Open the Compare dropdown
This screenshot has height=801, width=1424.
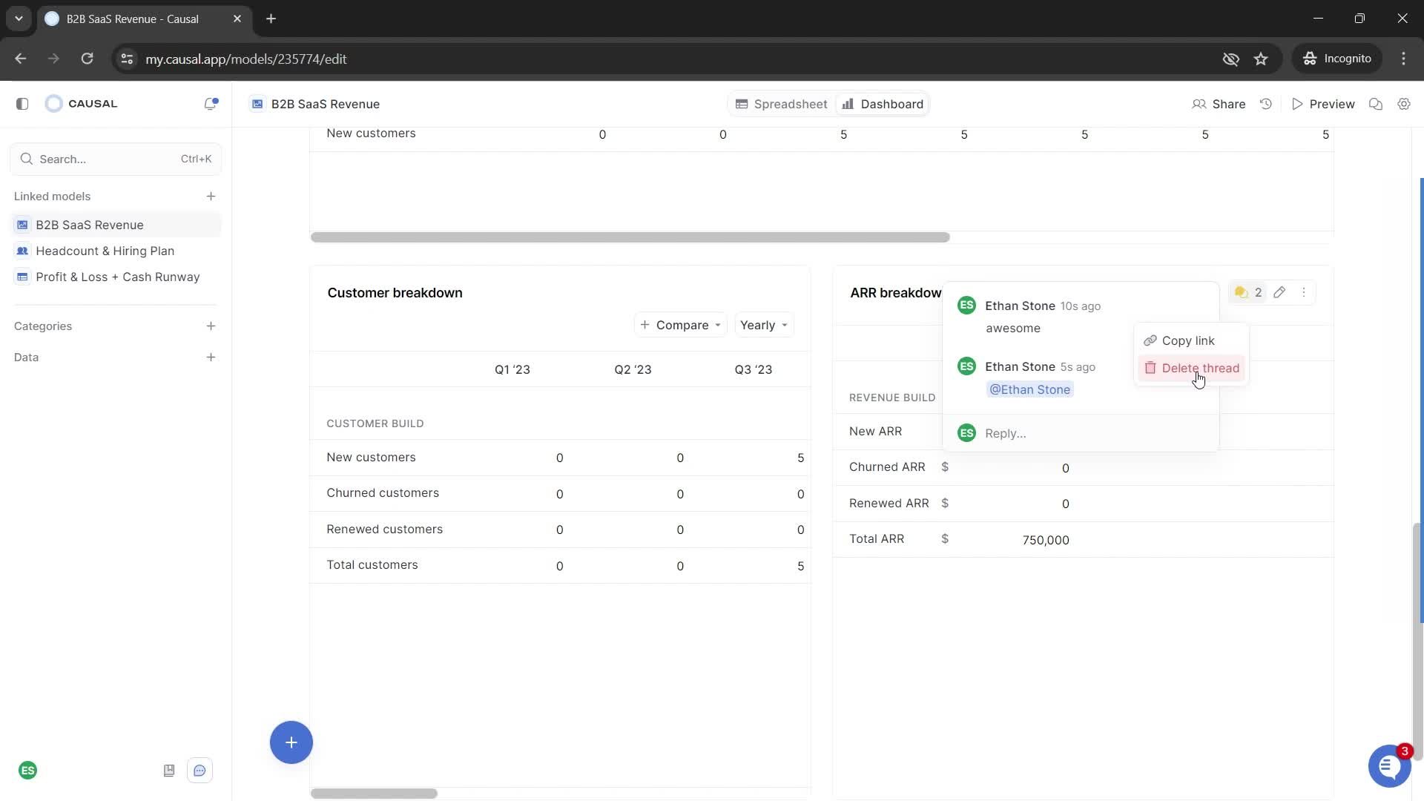coord(681,325)
